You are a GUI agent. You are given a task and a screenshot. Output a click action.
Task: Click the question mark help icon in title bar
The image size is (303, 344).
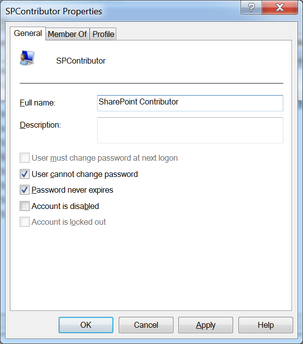(252, 8)
